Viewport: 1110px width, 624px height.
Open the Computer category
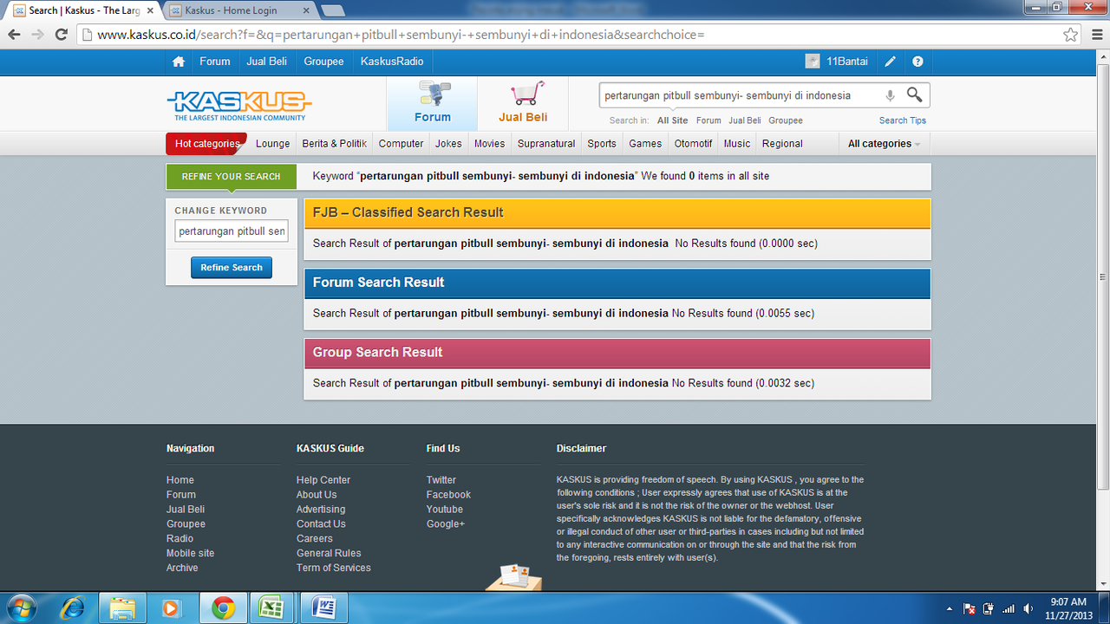pos(402,144)
